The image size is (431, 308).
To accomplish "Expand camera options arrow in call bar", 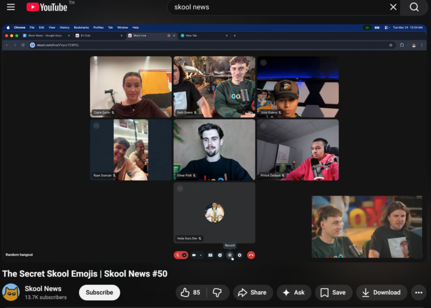I will coord(201,255).
